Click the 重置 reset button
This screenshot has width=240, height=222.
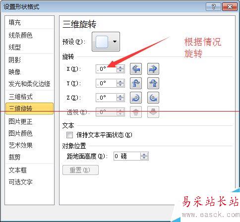pos(80,170)
